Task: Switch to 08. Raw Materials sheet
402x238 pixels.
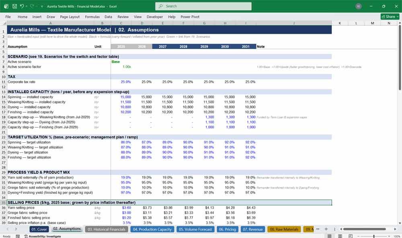Action: [x=284, y=229]
